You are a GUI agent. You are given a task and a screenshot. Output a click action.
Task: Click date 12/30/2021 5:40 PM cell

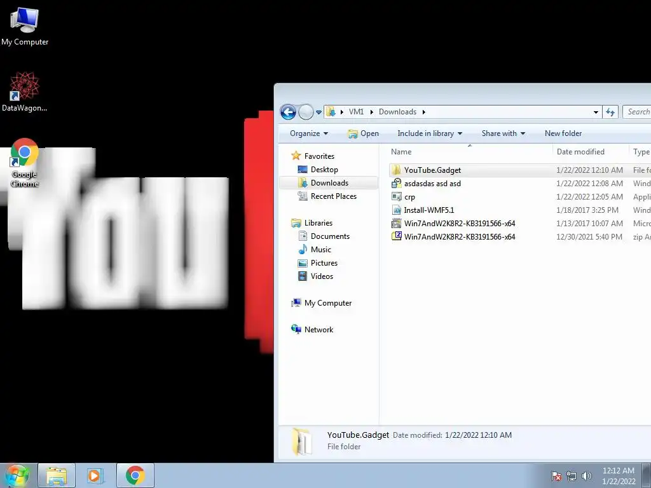click(589, 236)
